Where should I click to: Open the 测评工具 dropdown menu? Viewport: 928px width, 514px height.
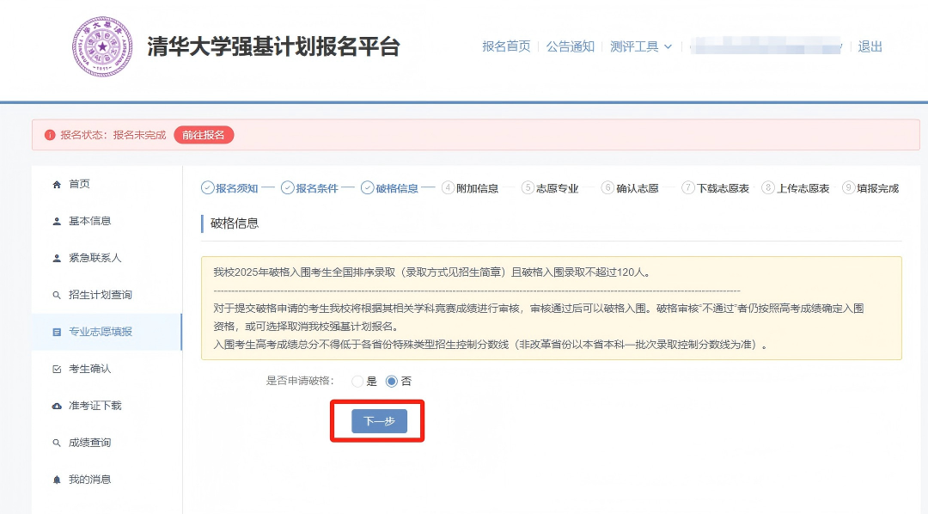(x=636, y=46)
